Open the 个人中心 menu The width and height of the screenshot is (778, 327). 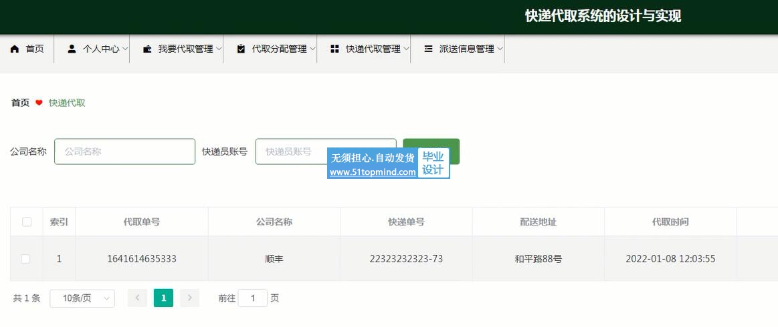point(92,49)
